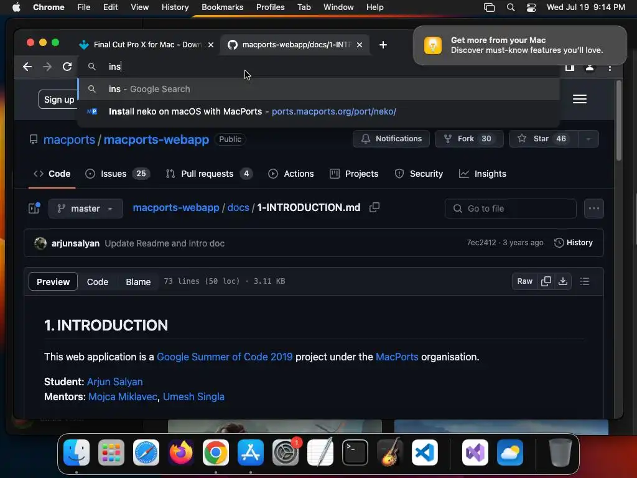637x478 pixels.
Task: Download the raw file icon
Action: coord(562,281)
